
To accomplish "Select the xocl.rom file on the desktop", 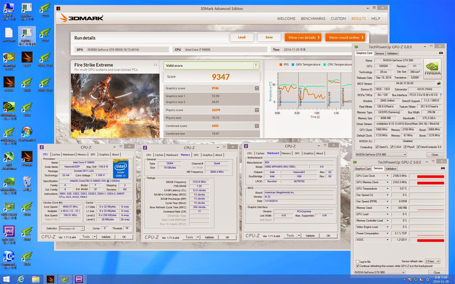I will coord(9,35).
